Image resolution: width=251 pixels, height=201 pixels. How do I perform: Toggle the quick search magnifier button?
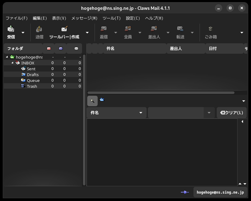click(x=92, y=101)
